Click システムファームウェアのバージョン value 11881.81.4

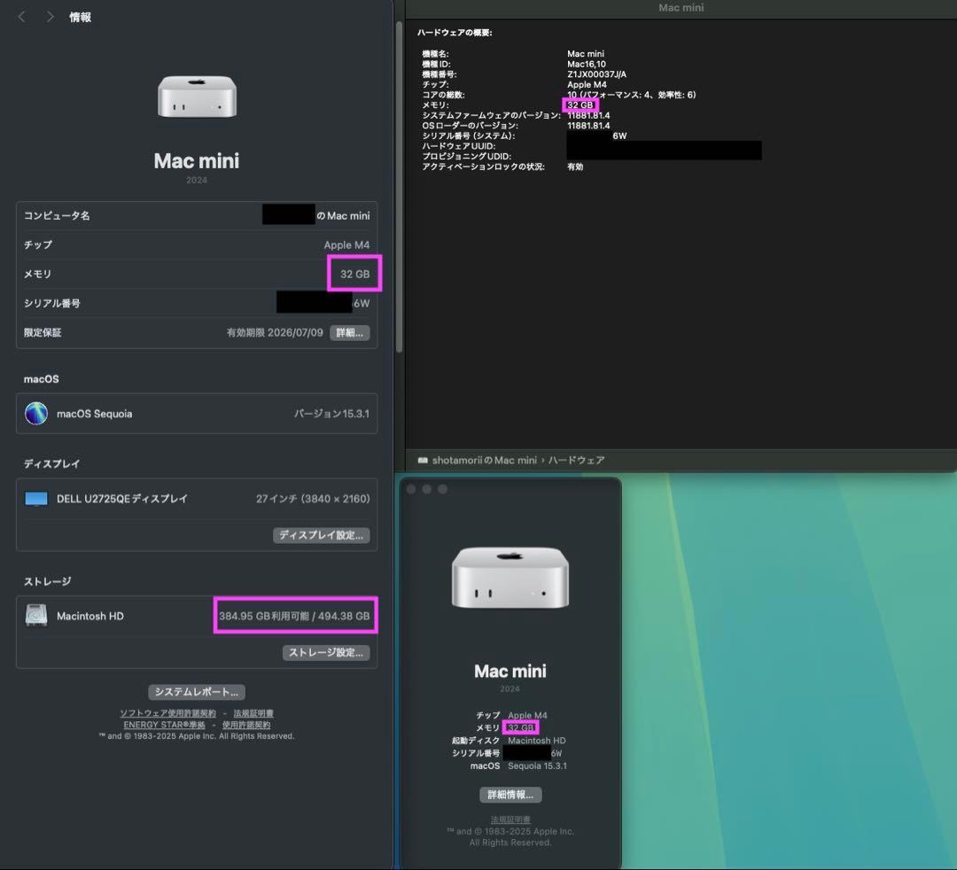[588, 115]
